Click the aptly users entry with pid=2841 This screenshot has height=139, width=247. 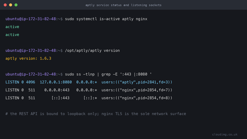137,82
